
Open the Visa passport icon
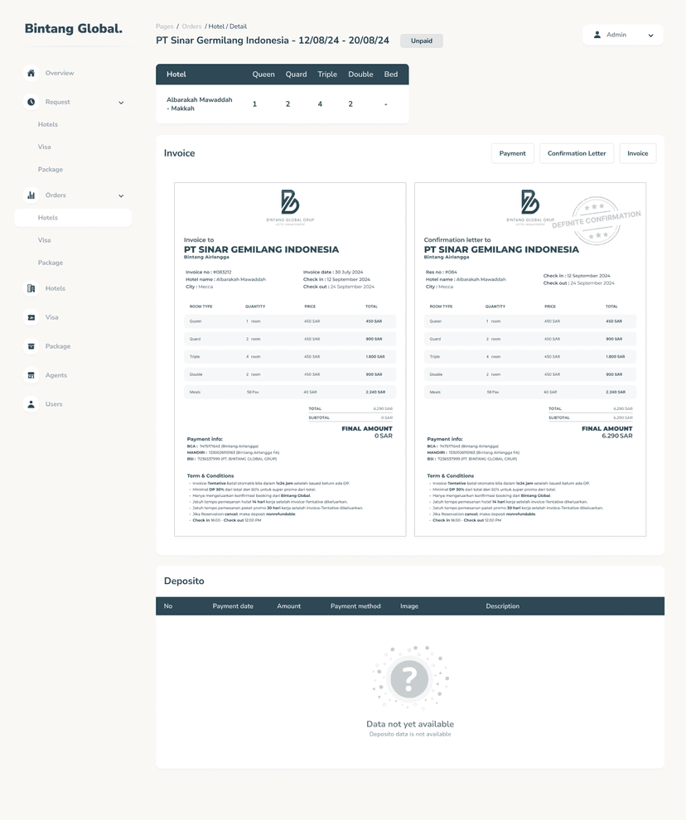(31, 317)
